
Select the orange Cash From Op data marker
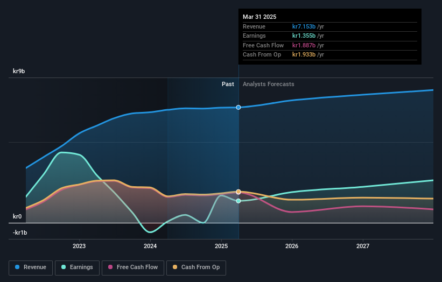(x=238, y=192)
